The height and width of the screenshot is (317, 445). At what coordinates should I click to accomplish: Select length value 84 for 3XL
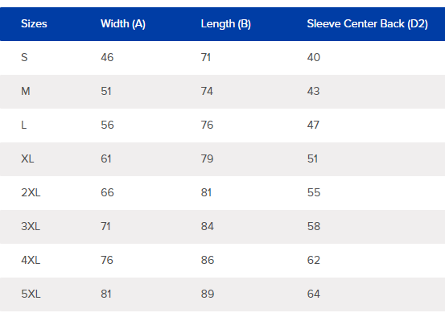207,226
